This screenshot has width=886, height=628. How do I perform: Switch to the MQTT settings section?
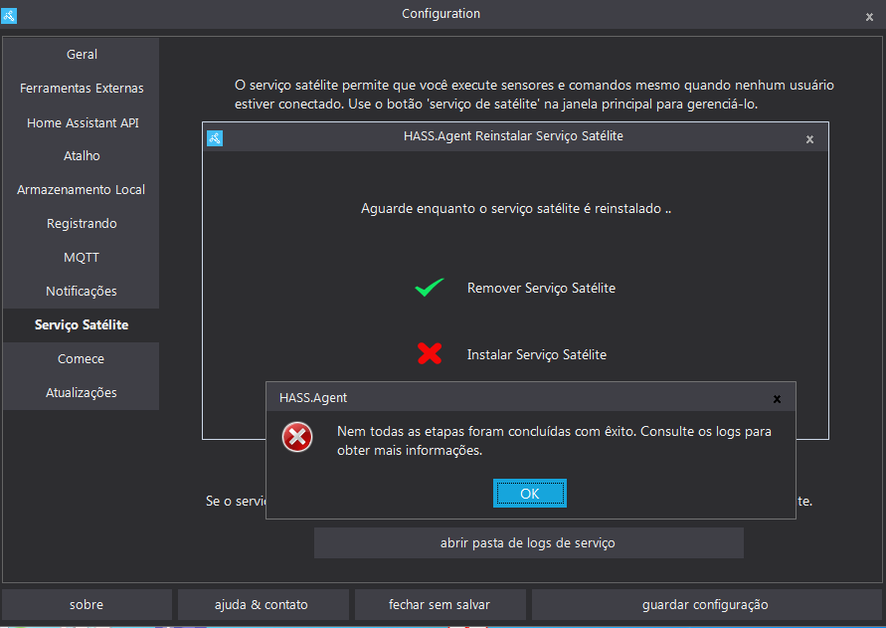coord(81,257)
